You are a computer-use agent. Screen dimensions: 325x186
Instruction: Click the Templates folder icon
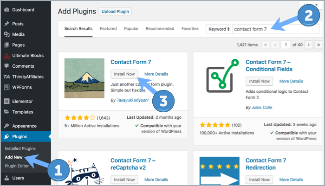[6, 112]
